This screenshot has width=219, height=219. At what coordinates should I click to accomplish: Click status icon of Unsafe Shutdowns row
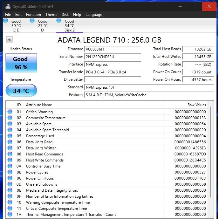coord(10,184)
